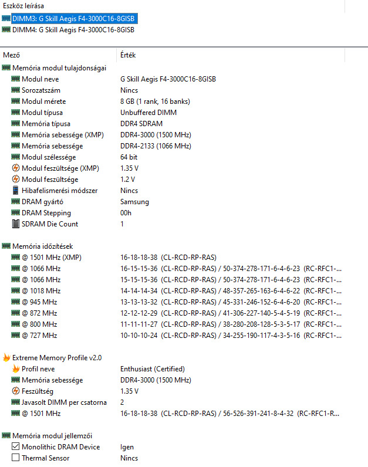Select the value 8 GB (1 rank, 16 banks)
Viewport: 368px width, 467px height.
point(155,101)
